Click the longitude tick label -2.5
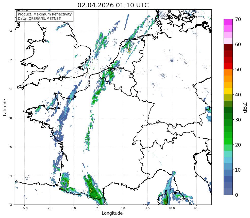 coord(49,208)
